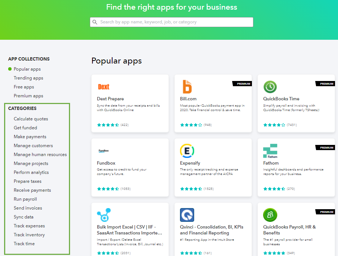This screenshot has width=338, height=256.
Task: Click the star rating on QuickBooks Time
Action: tap(274, 125)
